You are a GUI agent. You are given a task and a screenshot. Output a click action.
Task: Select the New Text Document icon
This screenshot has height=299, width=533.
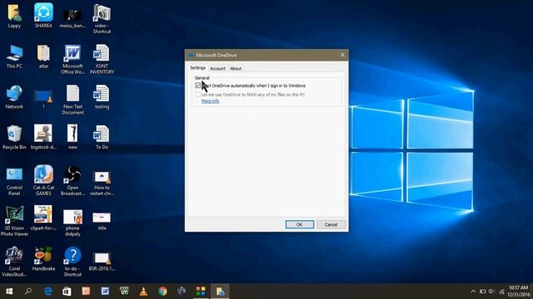pos(72,100)
